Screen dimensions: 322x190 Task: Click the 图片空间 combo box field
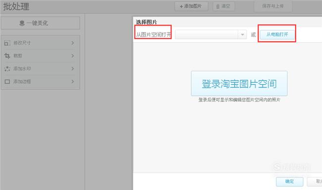211,35
